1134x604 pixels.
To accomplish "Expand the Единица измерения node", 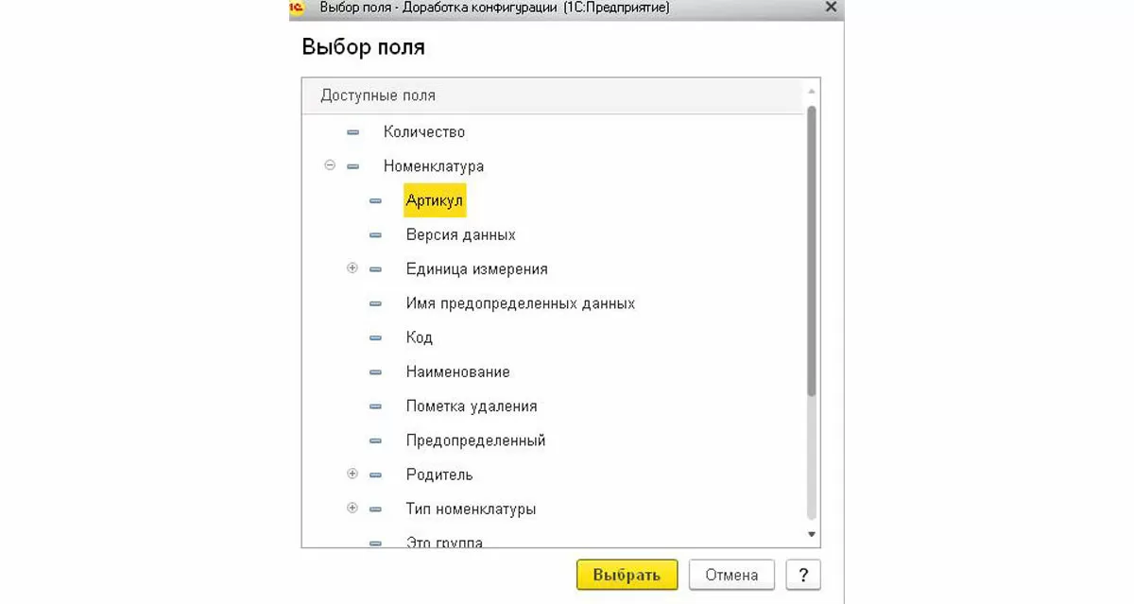I will pos(352,268).
